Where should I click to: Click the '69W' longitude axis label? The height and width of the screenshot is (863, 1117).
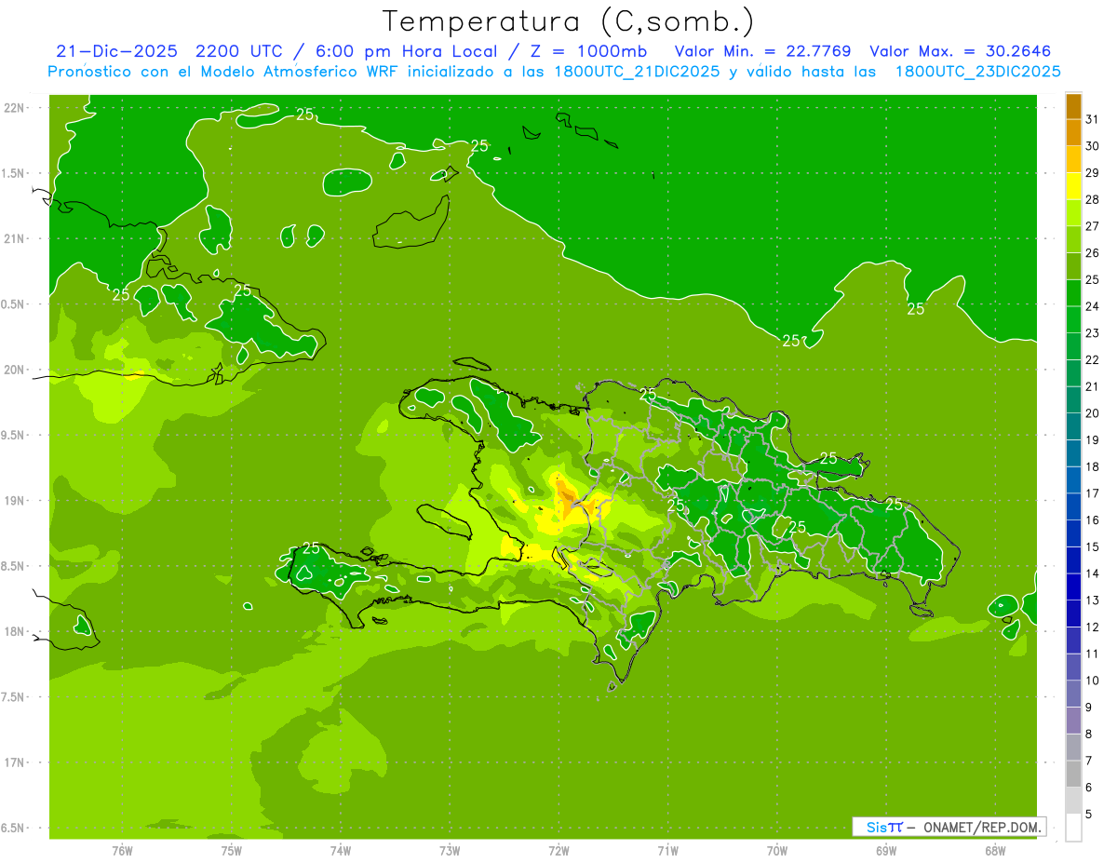(x=885, y=851)
